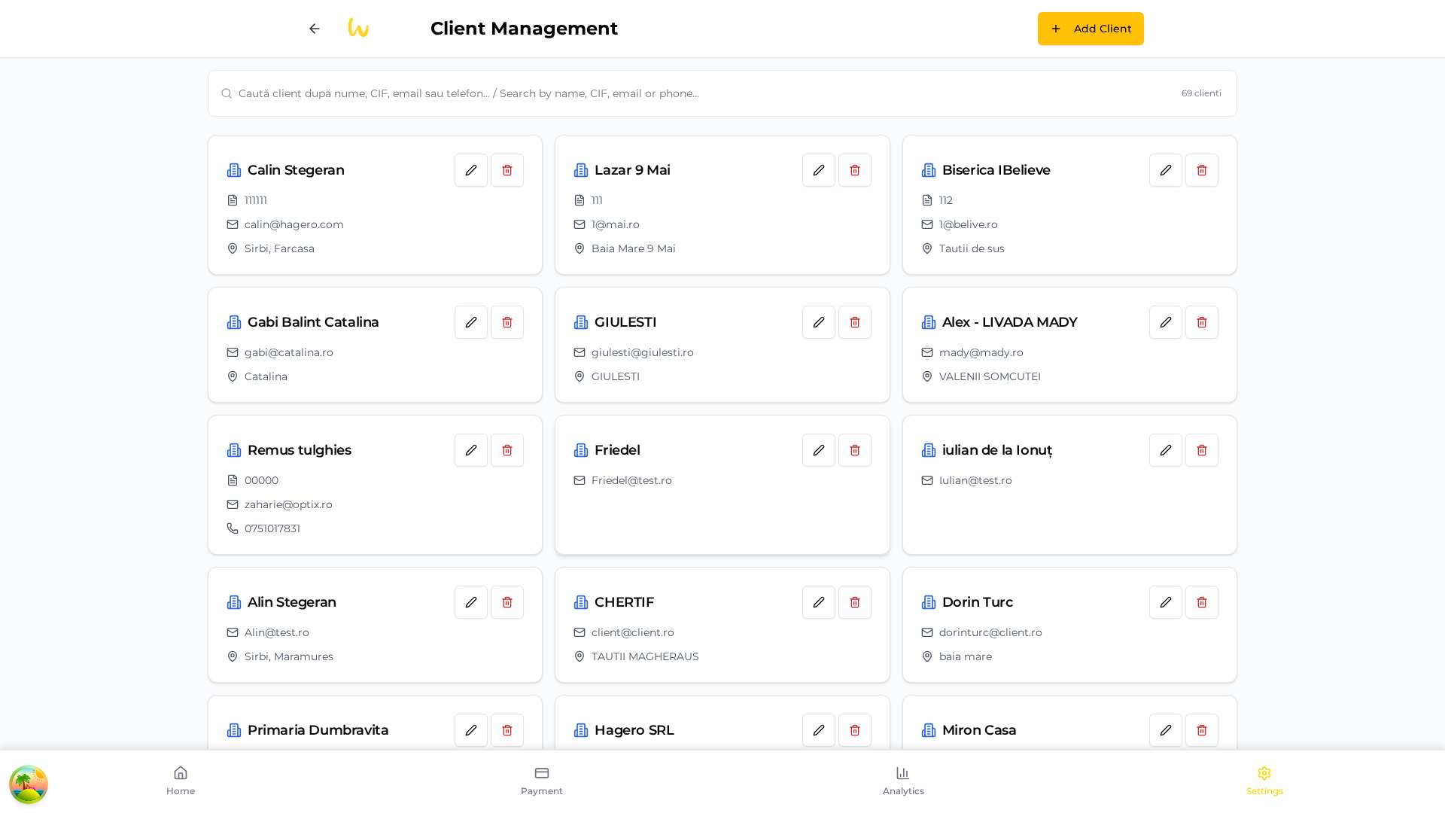Click the Alin@test.ro email

(x=277, y=632)
